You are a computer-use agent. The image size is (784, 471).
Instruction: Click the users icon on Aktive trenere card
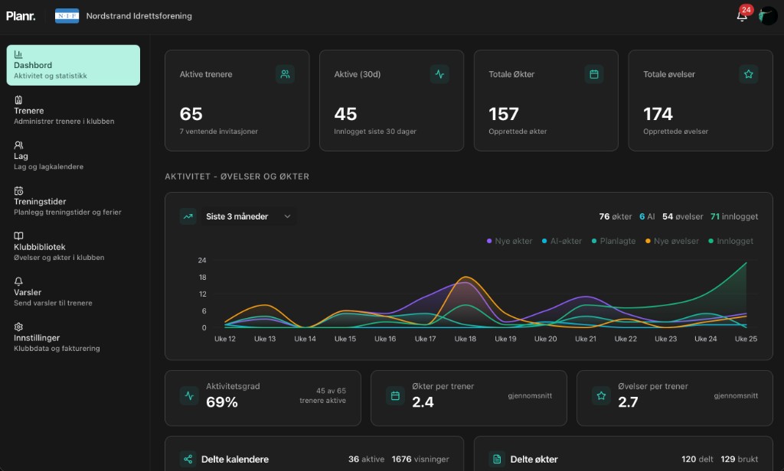coord(285,74)
